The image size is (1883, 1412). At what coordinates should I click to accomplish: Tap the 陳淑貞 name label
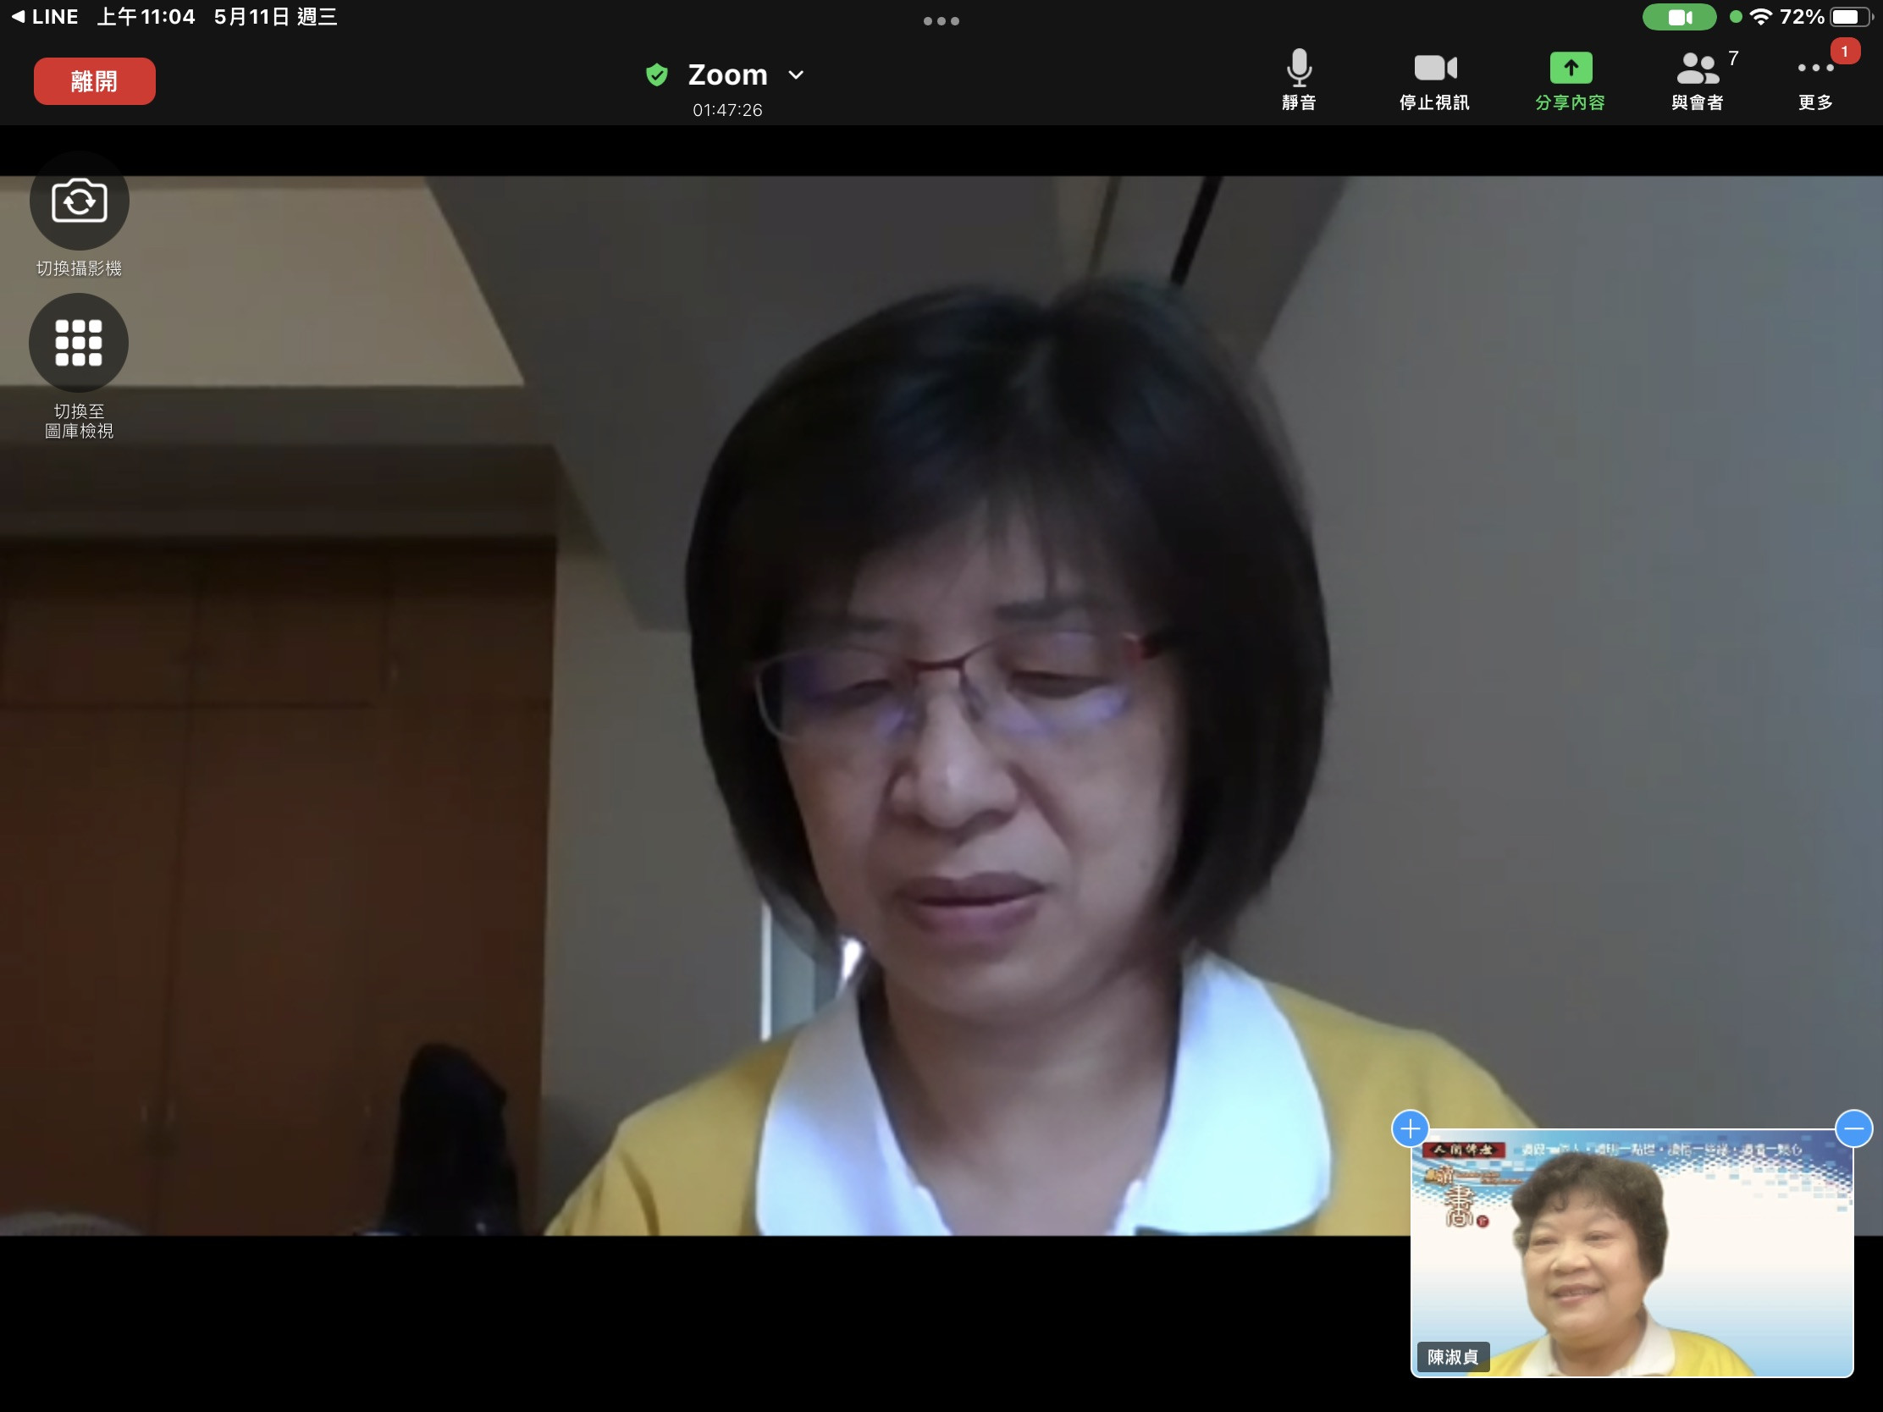[1452, 1357]
